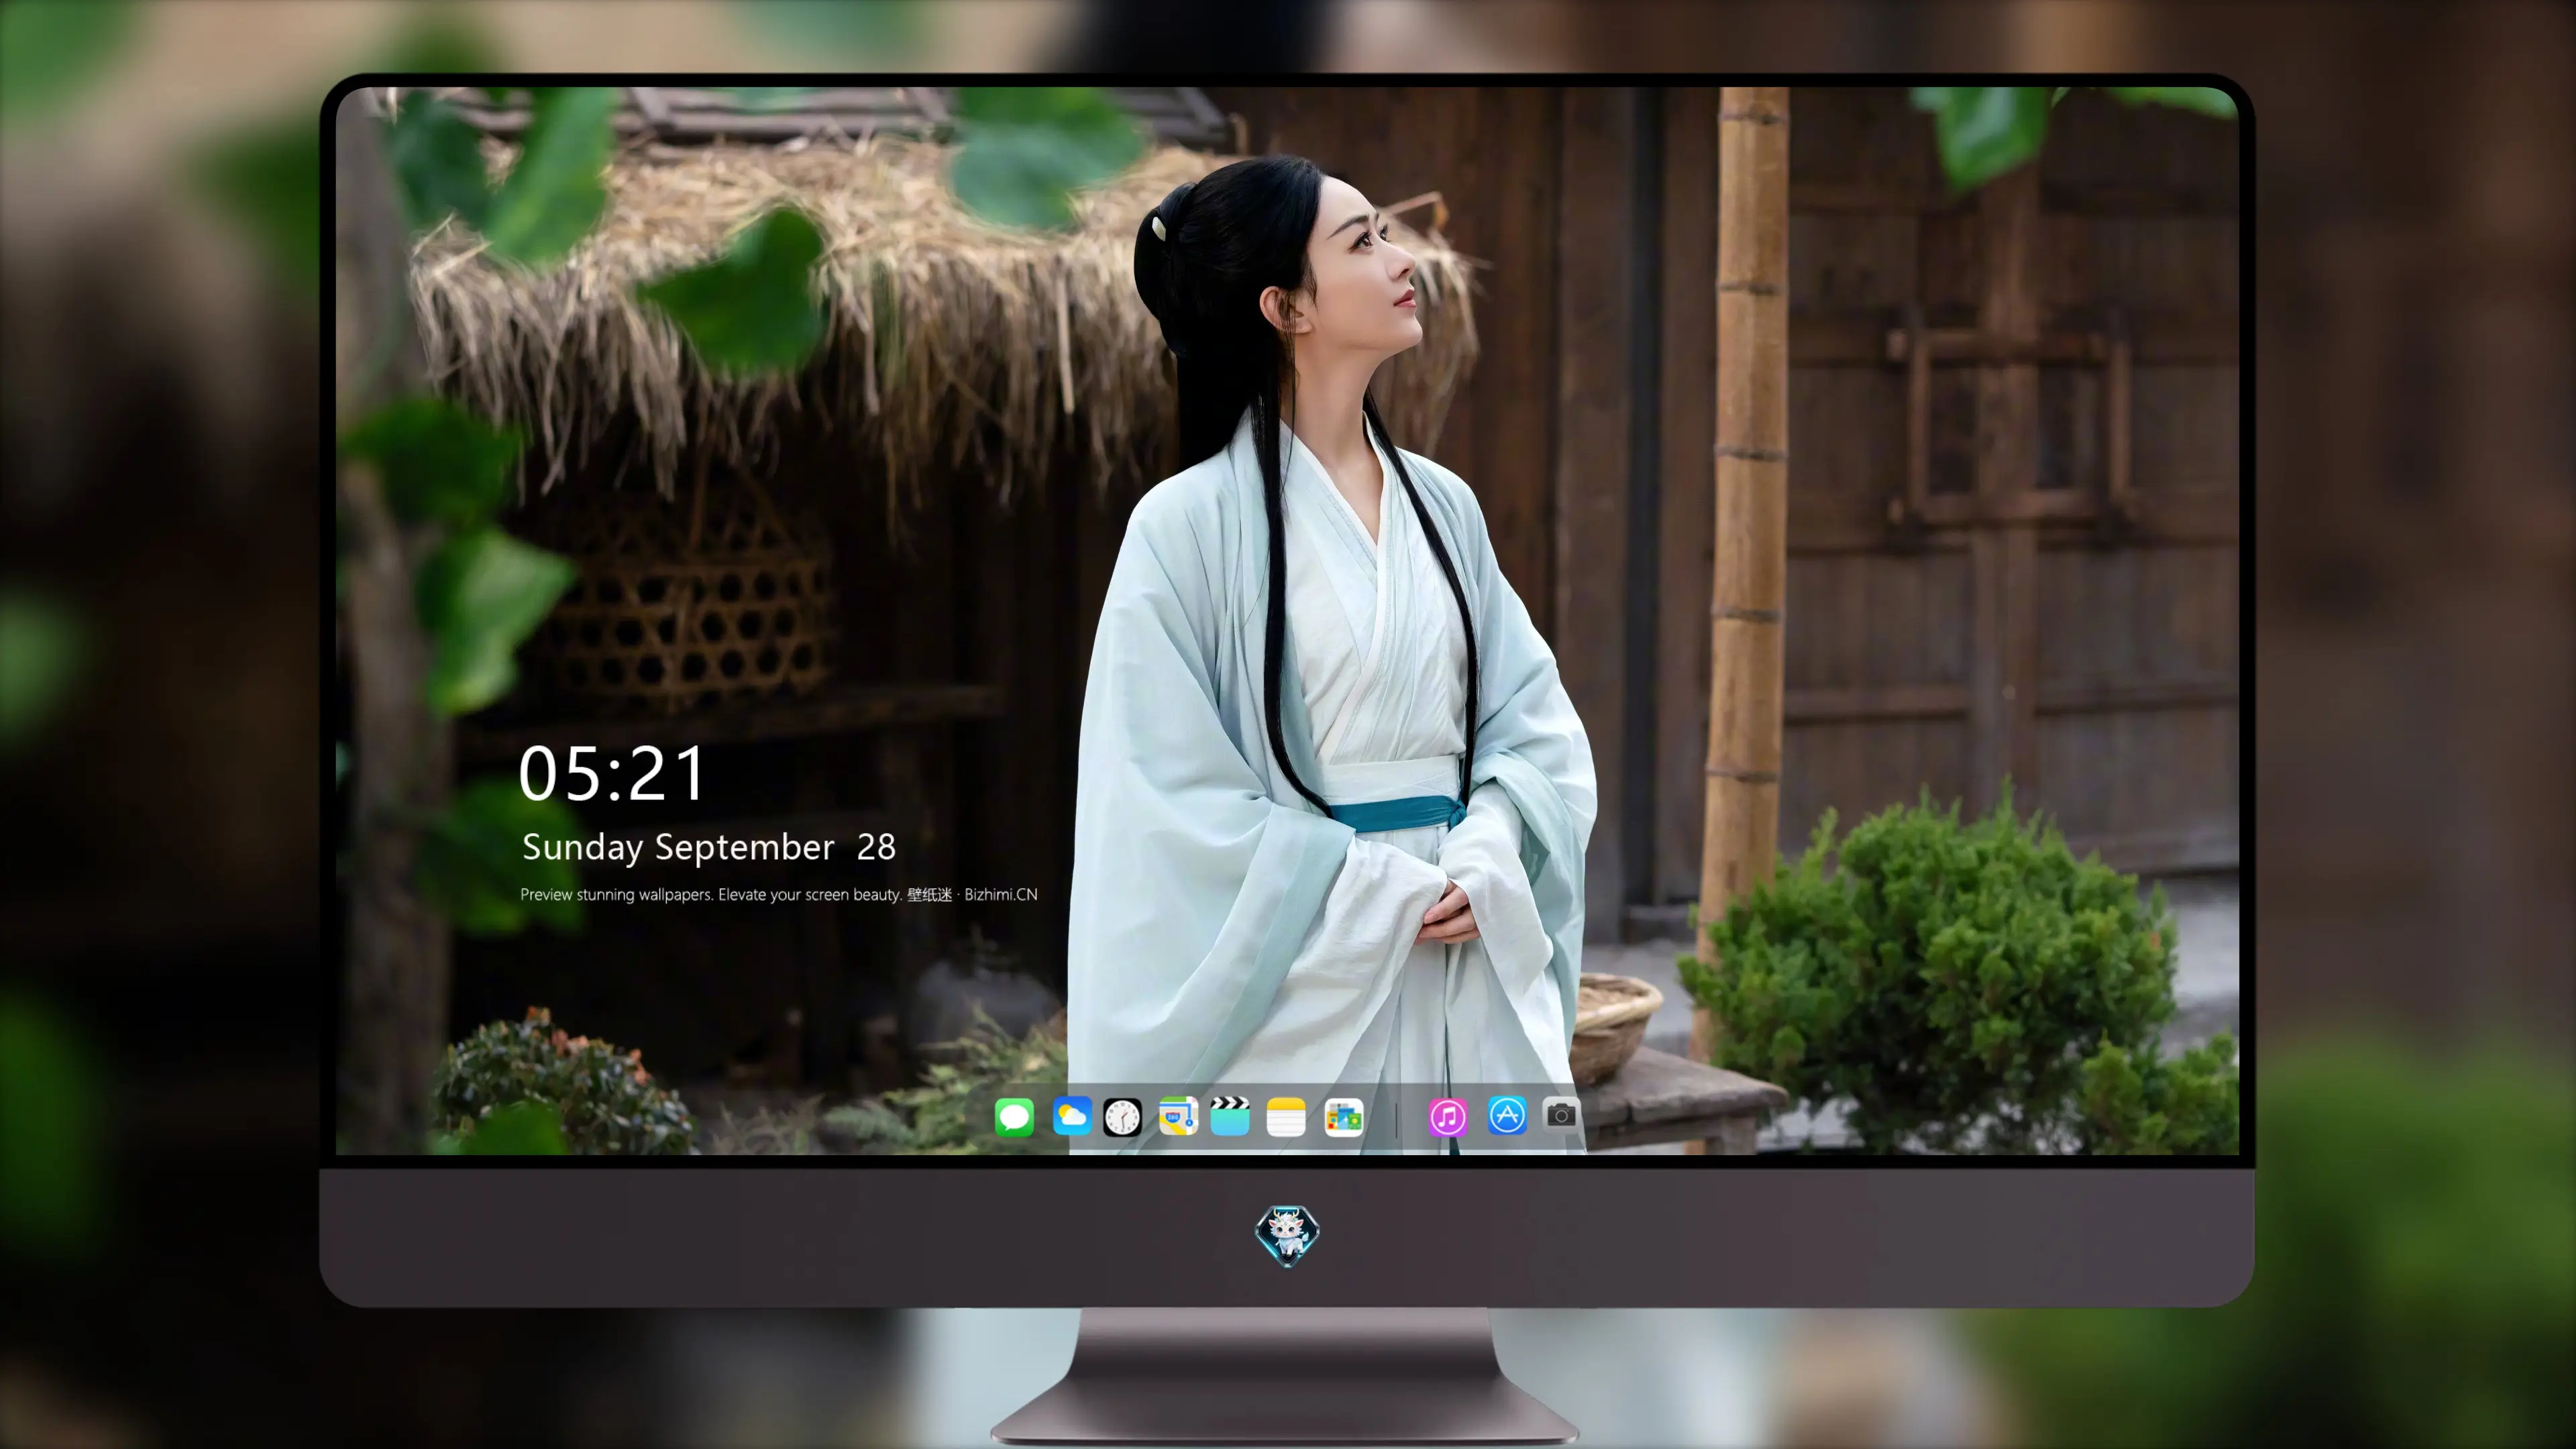The width and height of the screenshot is (2576, 1449).
Task: Click the 05:21 clock display
Action: [612, 773]
